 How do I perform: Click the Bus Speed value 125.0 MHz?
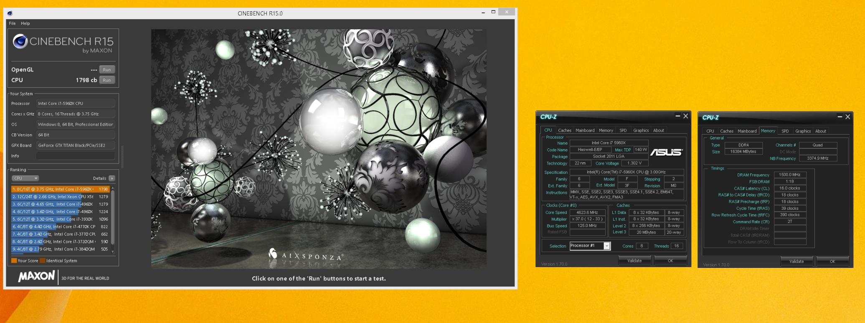click(x=587, y=226)
